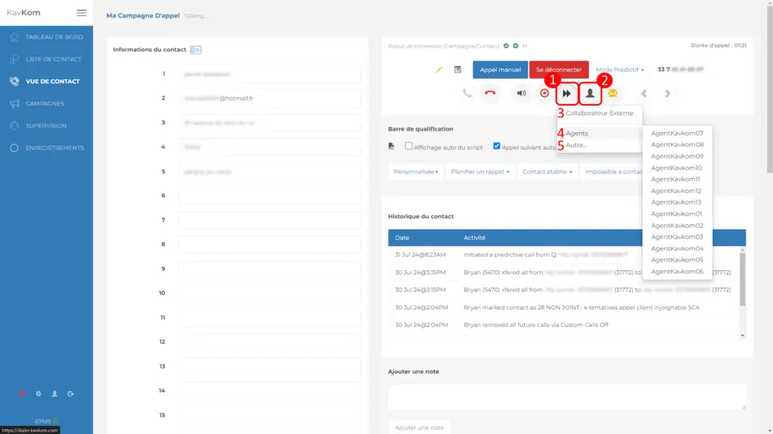Click the logout icon in sidebar footer
This screenshot has height=434, width=773.
[x=70, y=394]
